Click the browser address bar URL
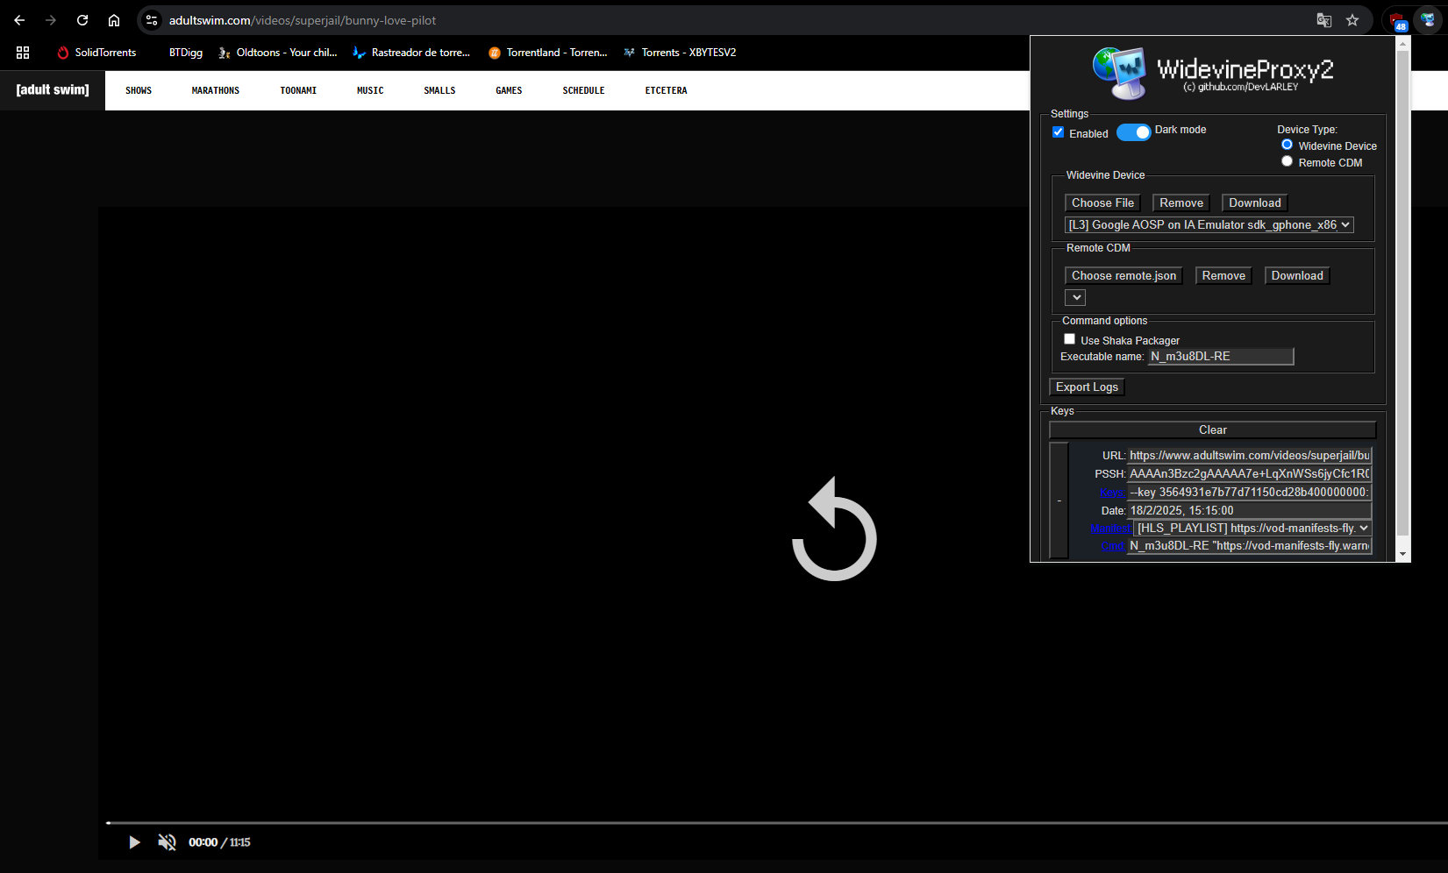This screenshot has width=1448, height=873. [x=303, y=20]
